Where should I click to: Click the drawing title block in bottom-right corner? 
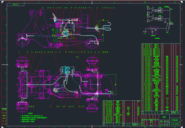click(x=161, y=120)
